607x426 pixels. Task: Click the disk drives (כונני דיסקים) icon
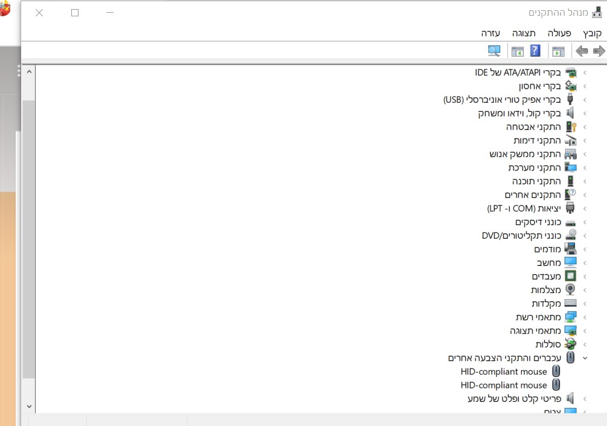point(571,223)
